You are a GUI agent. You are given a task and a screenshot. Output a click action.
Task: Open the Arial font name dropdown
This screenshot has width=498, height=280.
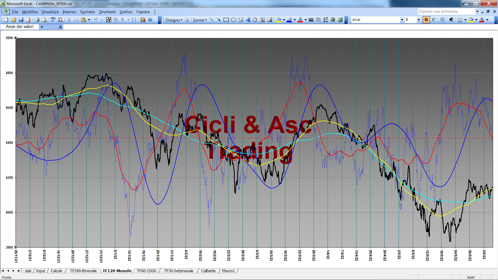[402, 20]
